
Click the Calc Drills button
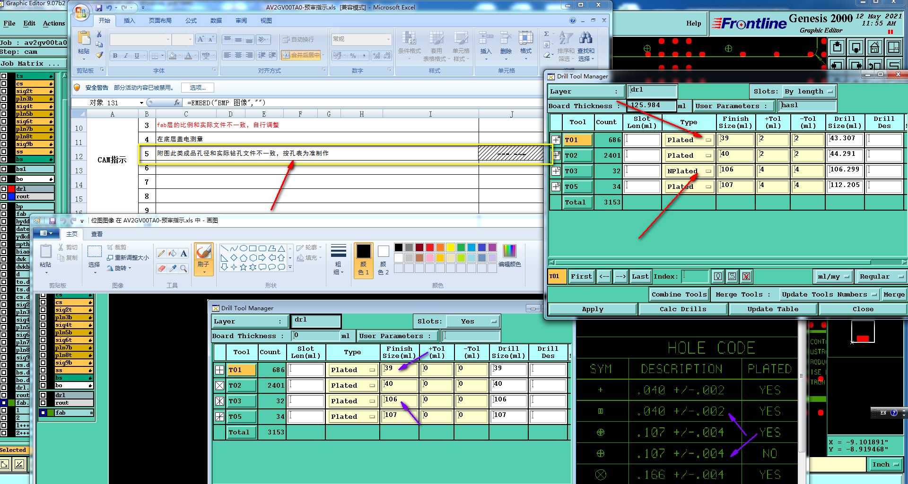coord(683,309)
